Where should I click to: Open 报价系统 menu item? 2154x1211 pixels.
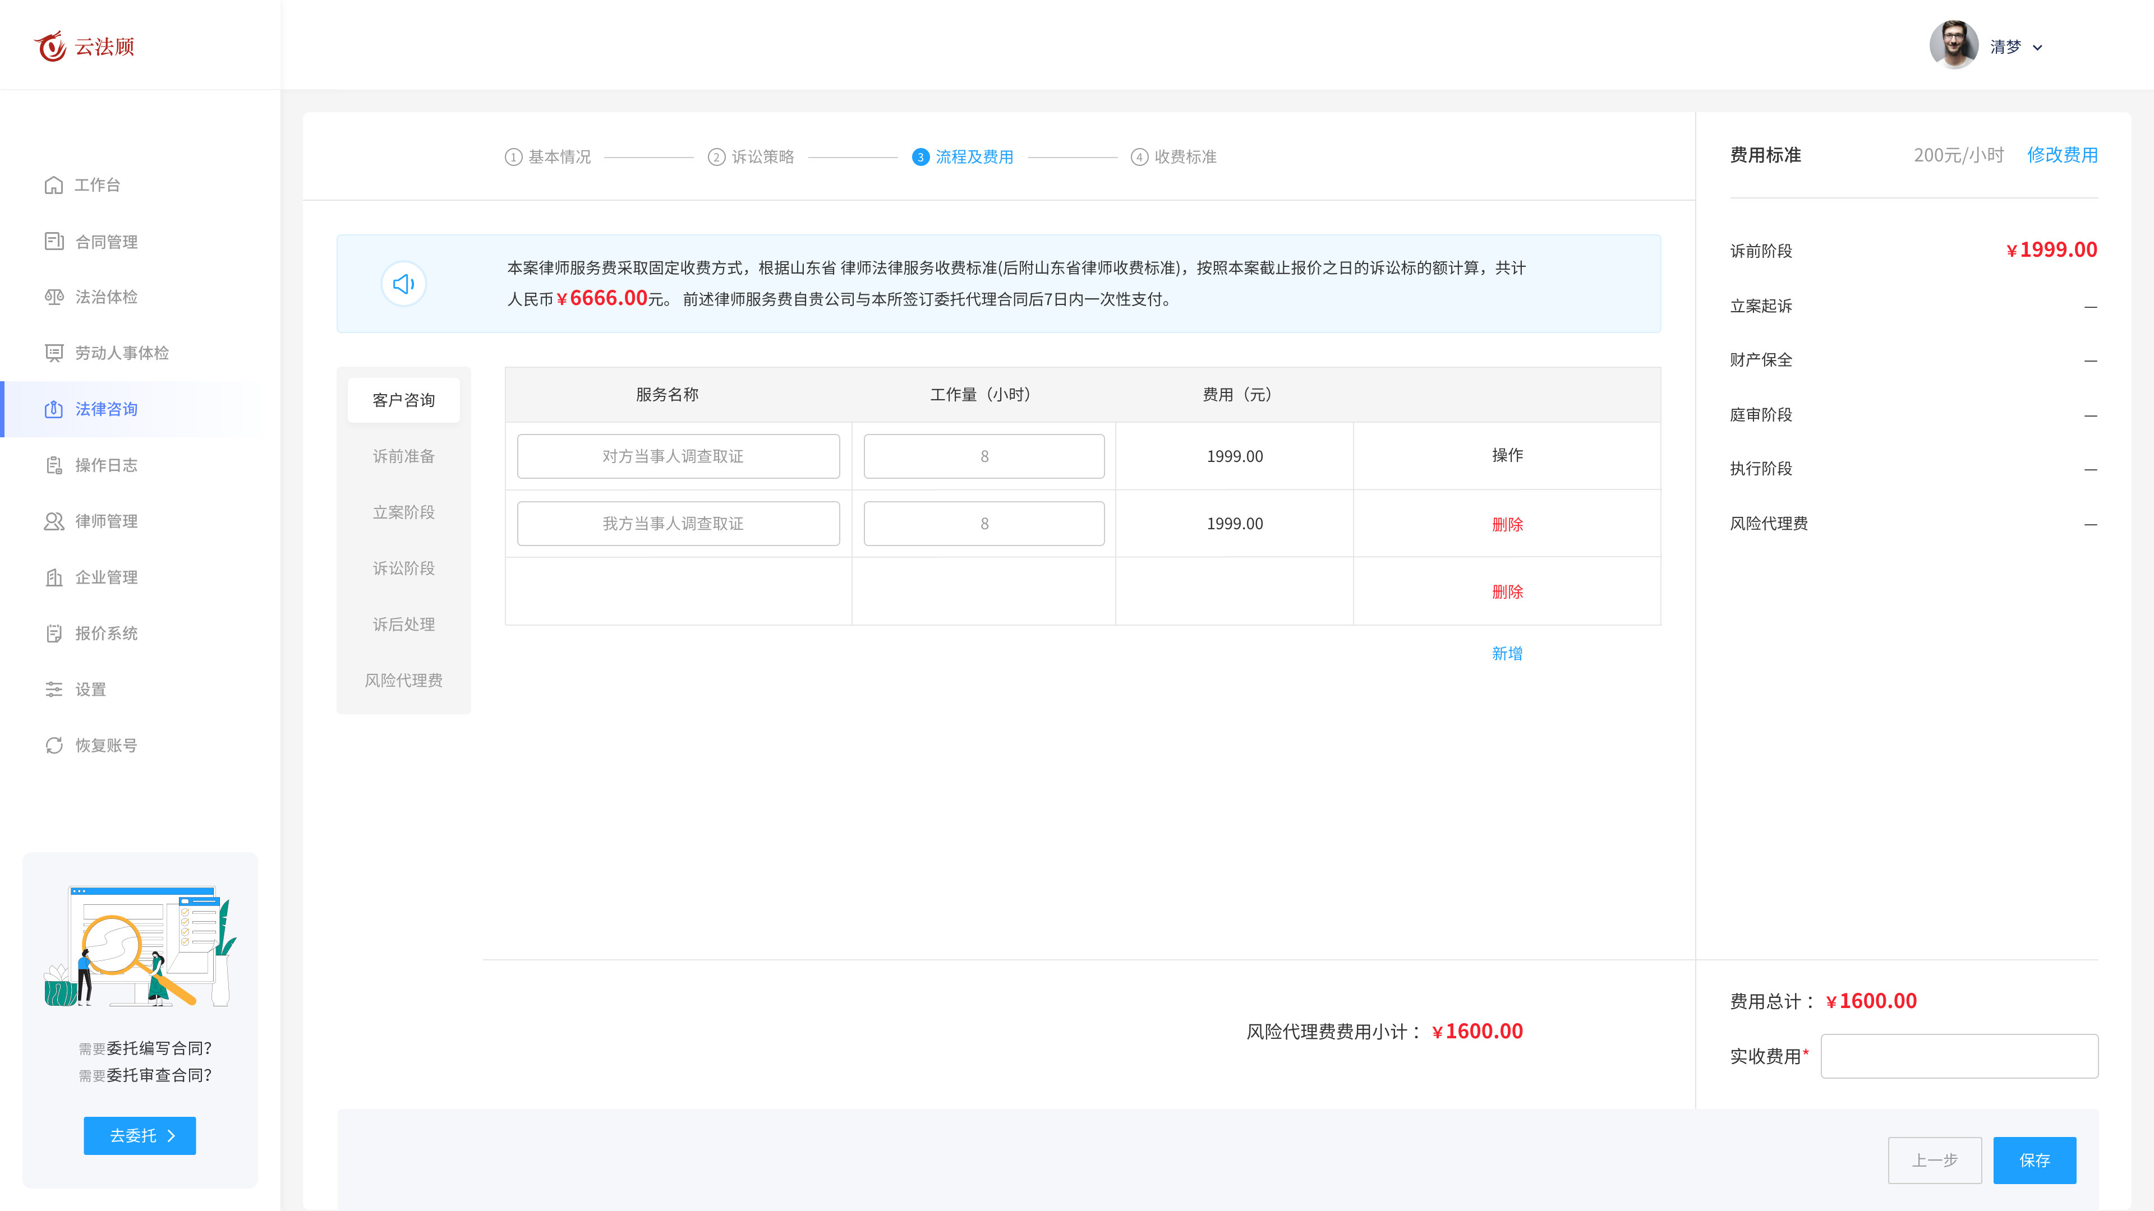pyautogui.click(x=106, y=632)
